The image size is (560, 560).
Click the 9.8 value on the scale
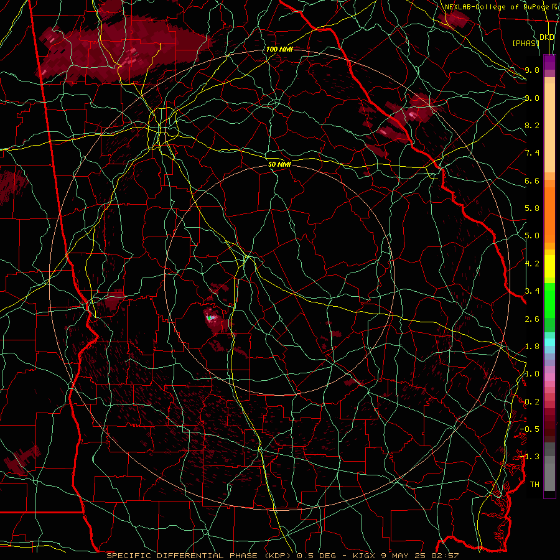(532, 70)
